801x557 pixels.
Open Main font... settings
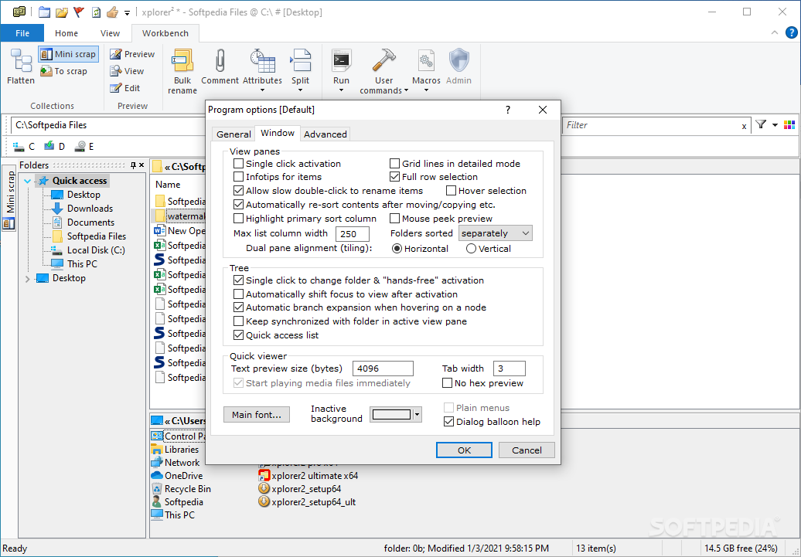click(x=257, y=415)
